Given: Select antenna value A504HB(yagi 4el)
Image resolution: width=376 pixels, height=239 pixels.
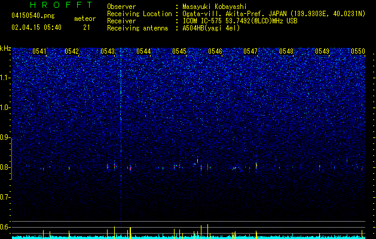Looking at the screenshot, I should point(211,28).
